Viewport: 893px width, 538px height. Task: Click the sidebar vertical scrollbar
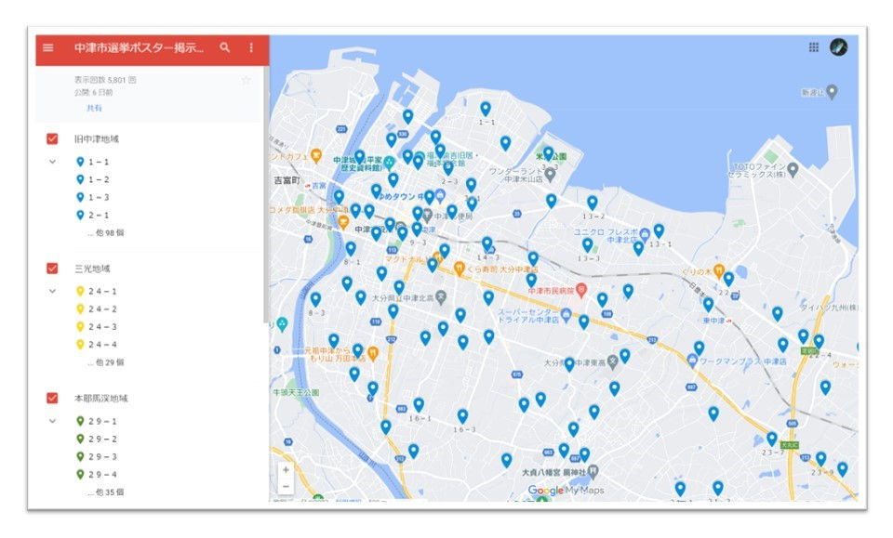coord(266,193)
